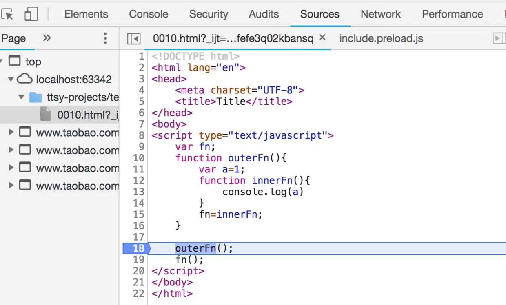This screenshot has width=506, height=305.
Task: Open the Network tab
Action: (381, 14)
